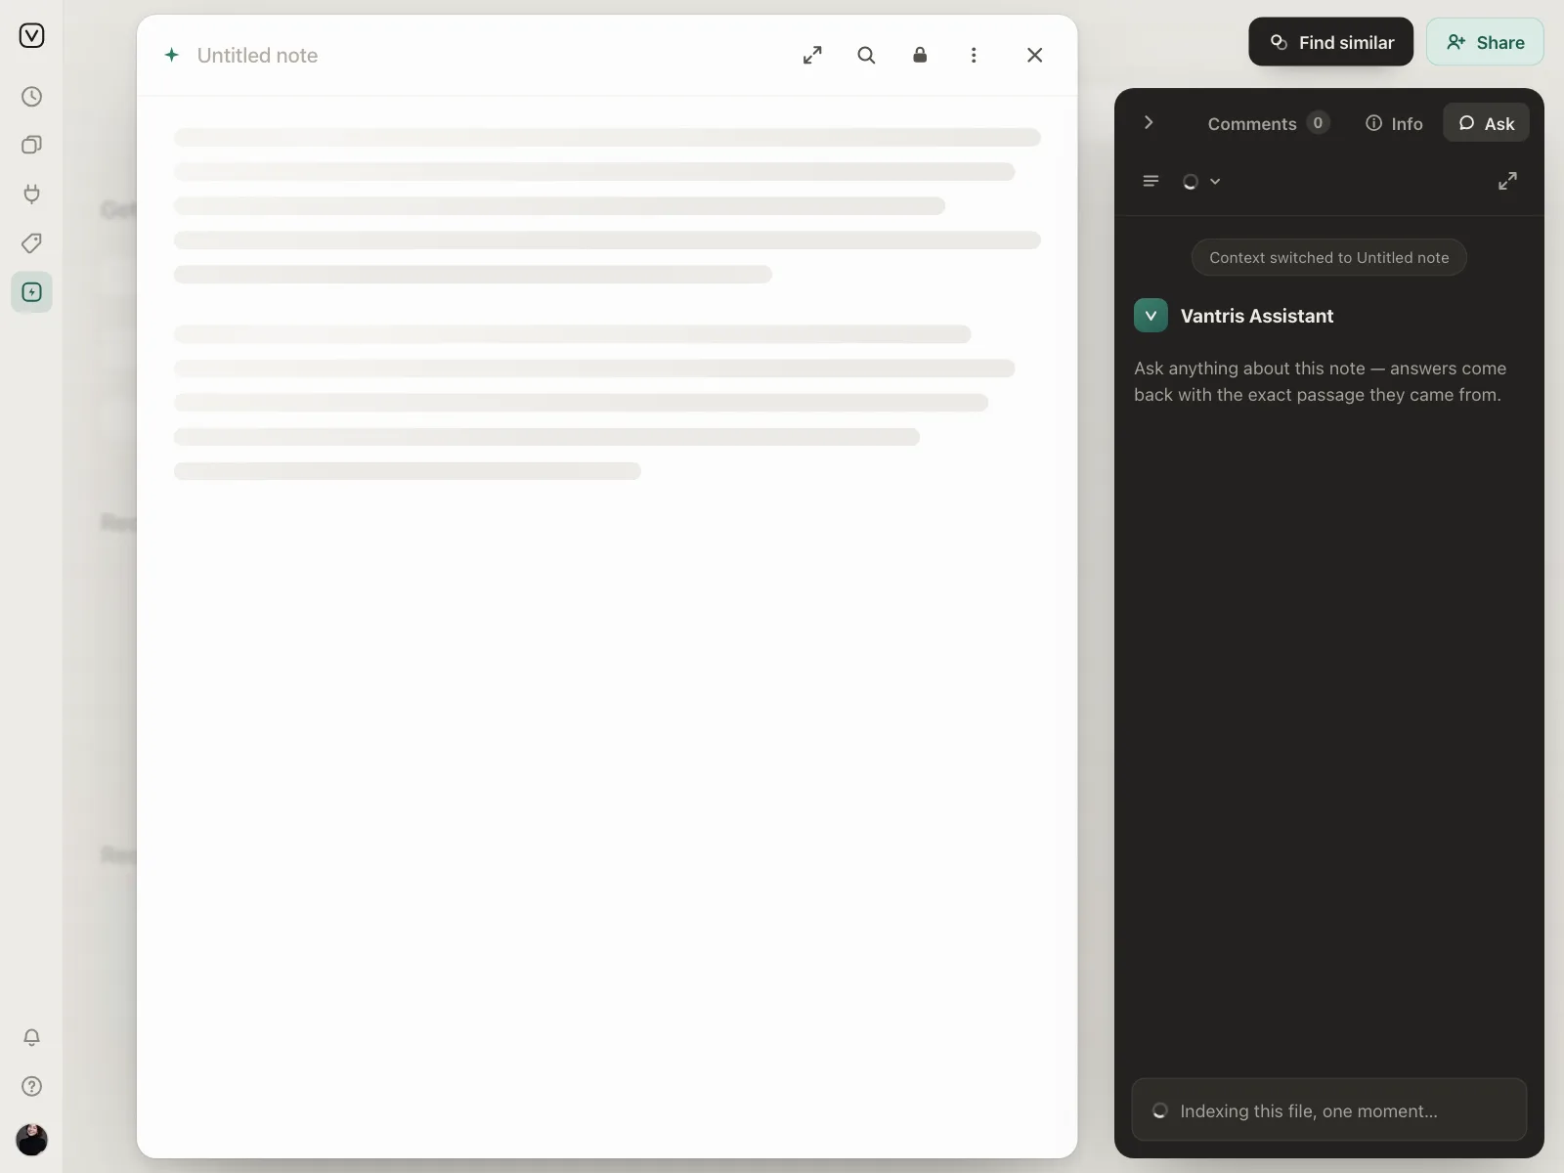Expand the Ask panel to full size
This screenshot has height=1173, width=1564.
1508,181
